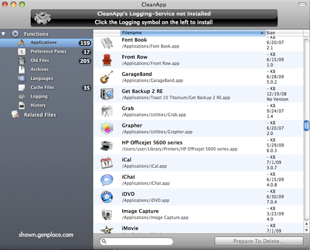Click HP Officejet 5600 series title
Viewport: 310px width, 250px height.
click(152, 143)
